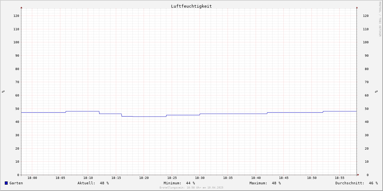Click the 18:50 time axis label
Screen dimensions: 383x191
coord(312,178)
